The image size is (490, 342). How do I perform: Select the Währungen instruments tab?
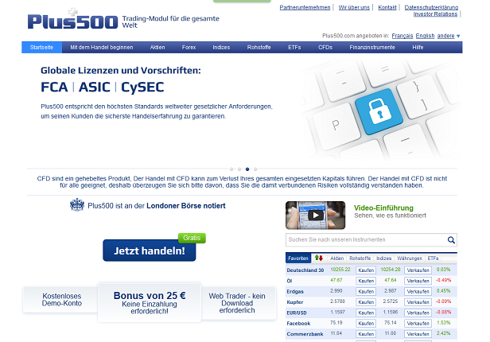click(410, 258)
